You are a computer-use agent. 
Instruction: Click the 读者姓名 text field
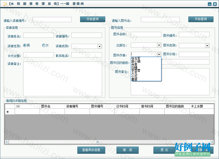point(39,35)
